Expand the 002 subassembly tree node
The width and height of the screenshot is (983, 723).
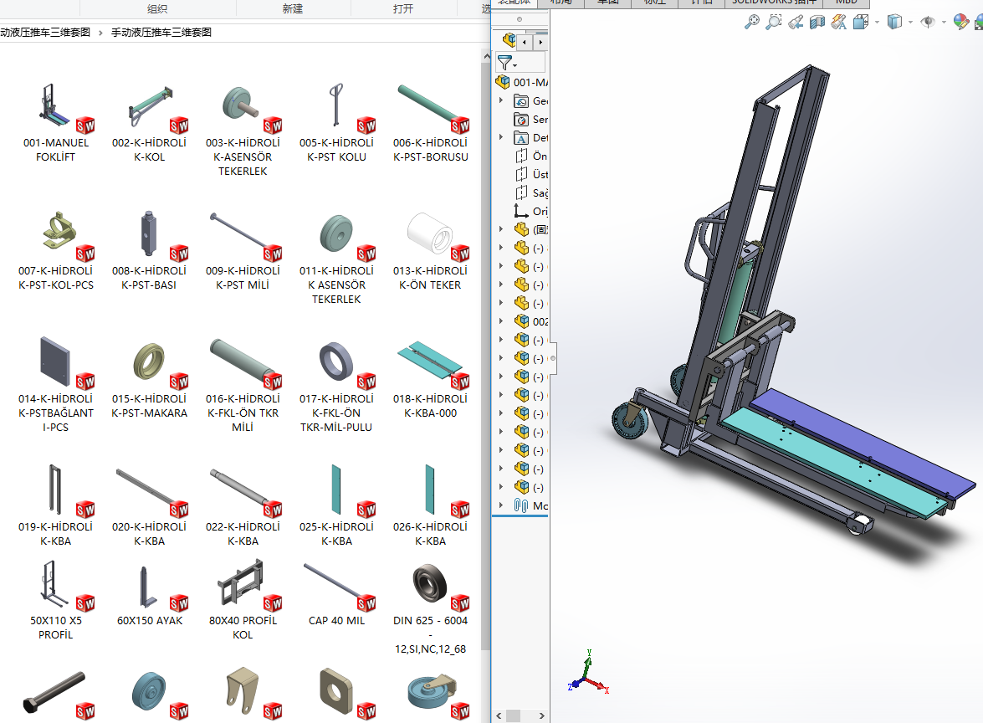click(501, 321)
